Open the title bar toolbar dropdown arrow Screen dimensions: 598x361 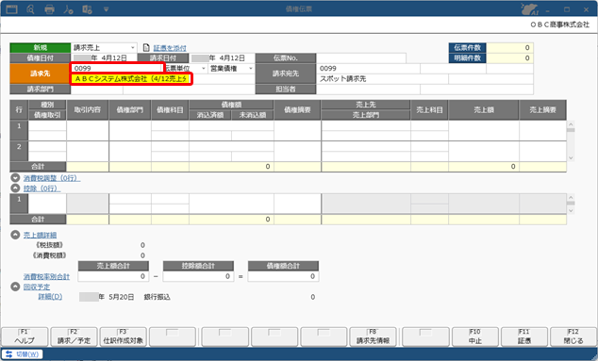point(106,9)
